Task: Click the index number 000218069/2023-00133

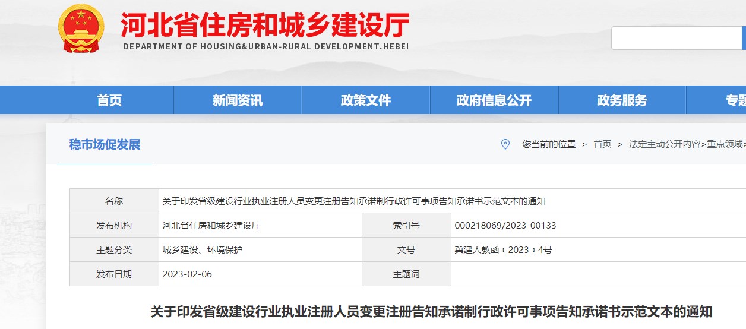Action: tap(505, 226)
